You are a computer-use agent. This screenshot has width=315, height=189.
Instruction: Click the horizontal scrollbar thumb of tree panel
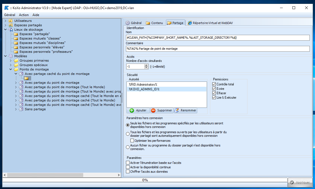(x=45, y=175)
